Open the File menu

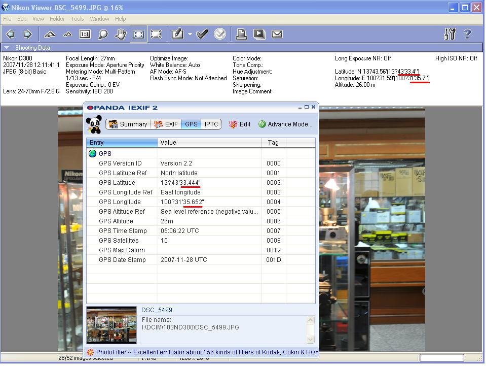[x=7, y=19]
